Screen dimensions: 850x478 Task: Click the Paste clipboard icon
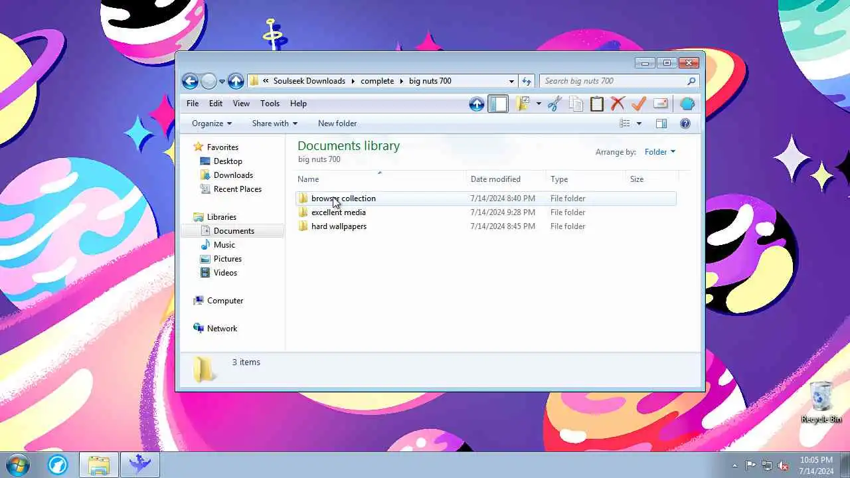tap(597, 104)
